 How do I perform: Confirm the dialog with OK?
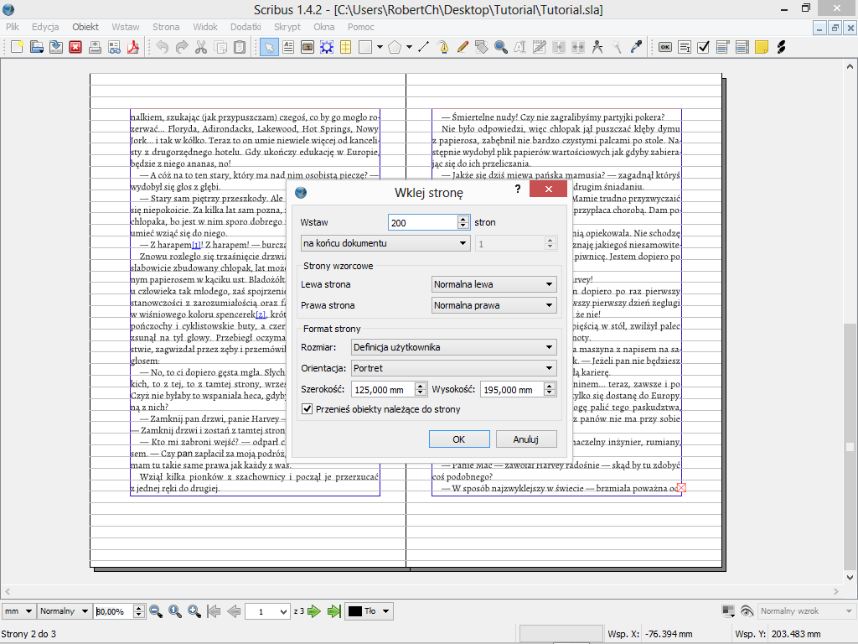pos(458,439)
